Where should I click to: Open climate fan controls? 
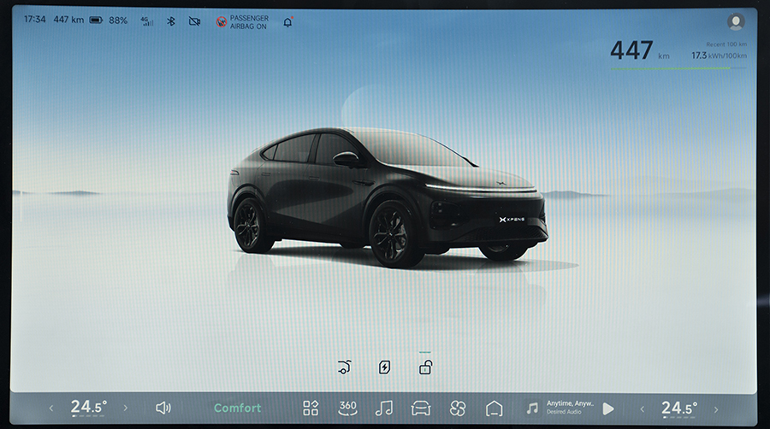pyautogui.click(x=458, y=408)
